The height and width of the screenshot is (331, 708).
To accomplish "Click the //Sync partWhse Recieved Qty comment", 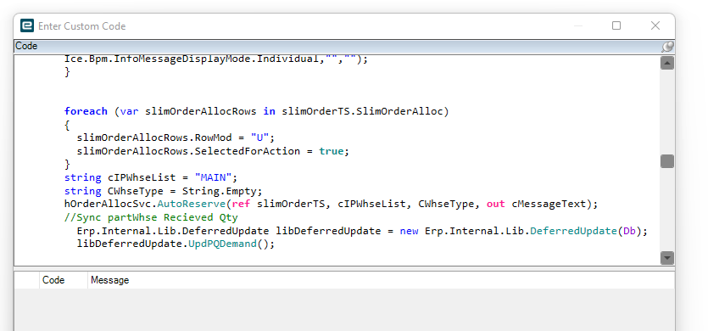I will pyautogui.click(x=151, y=217).
